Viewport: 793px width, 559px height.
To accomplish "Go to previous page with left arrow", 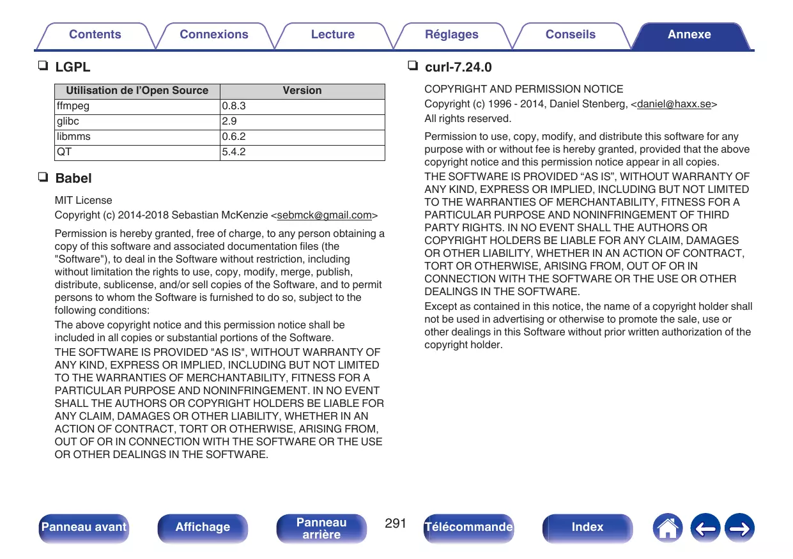I will click(x=705, y=528).
